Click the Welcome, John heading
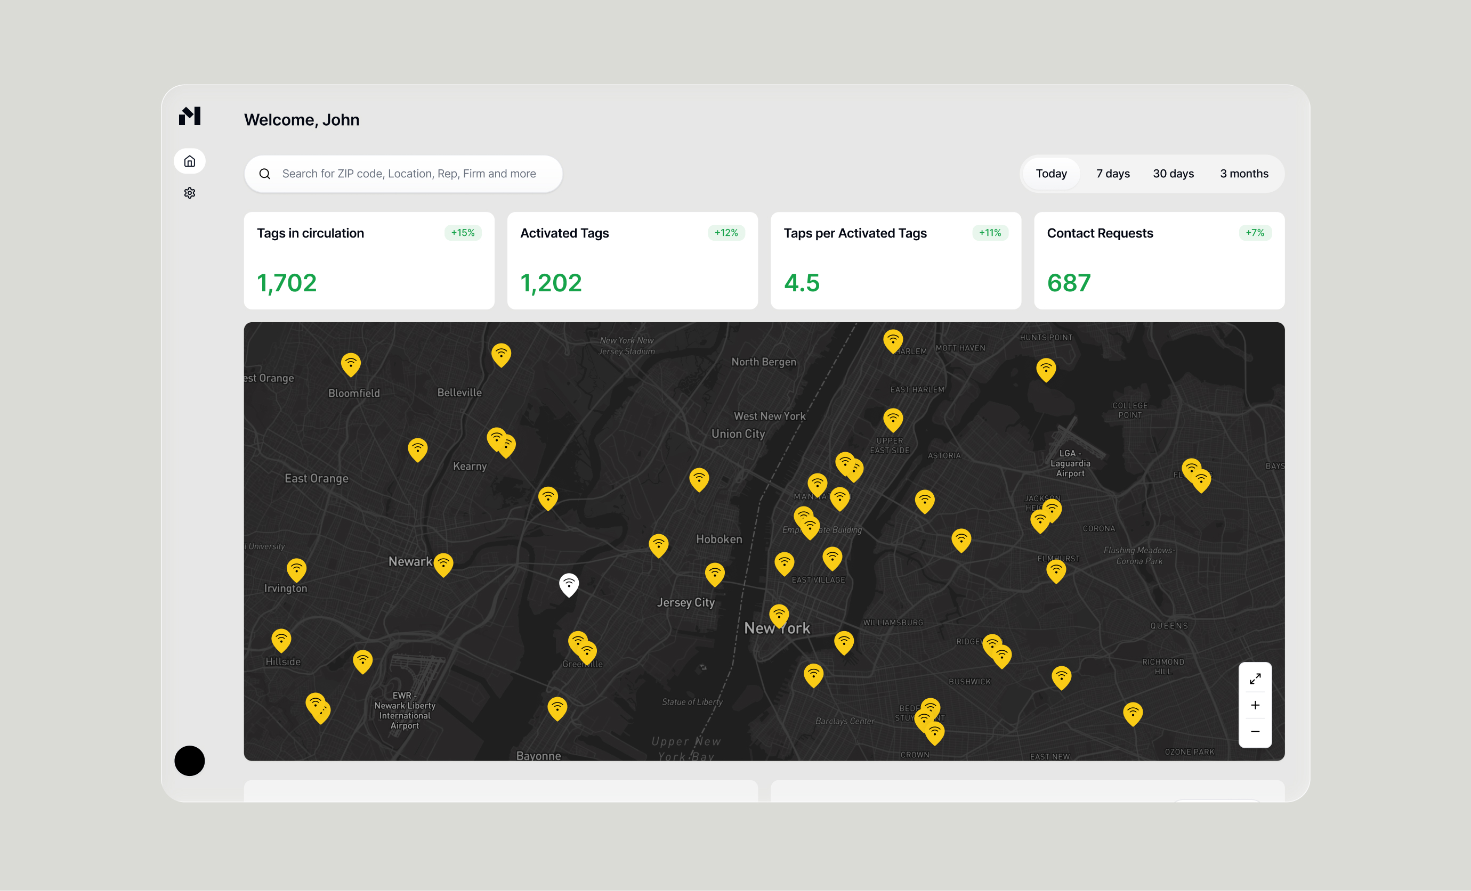Viewport: 1471px width, 891px height. (x=302, y=120)
